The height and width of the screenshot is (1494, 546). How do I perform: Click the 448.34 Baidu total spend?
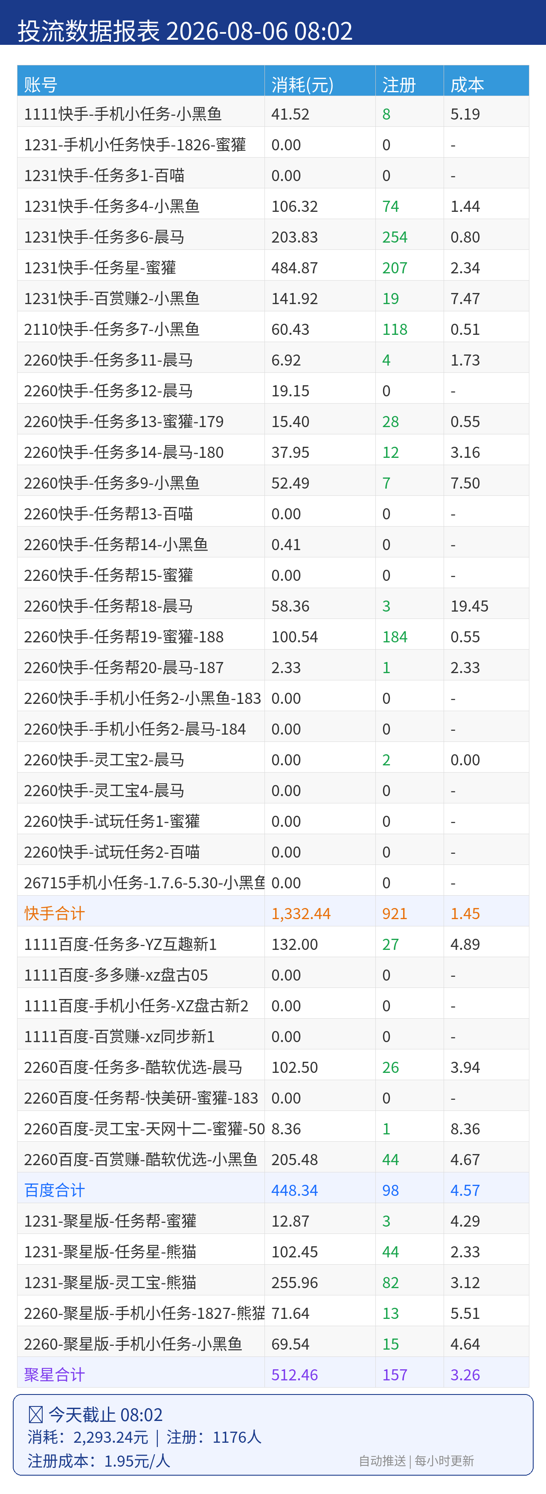[295, 1190]
